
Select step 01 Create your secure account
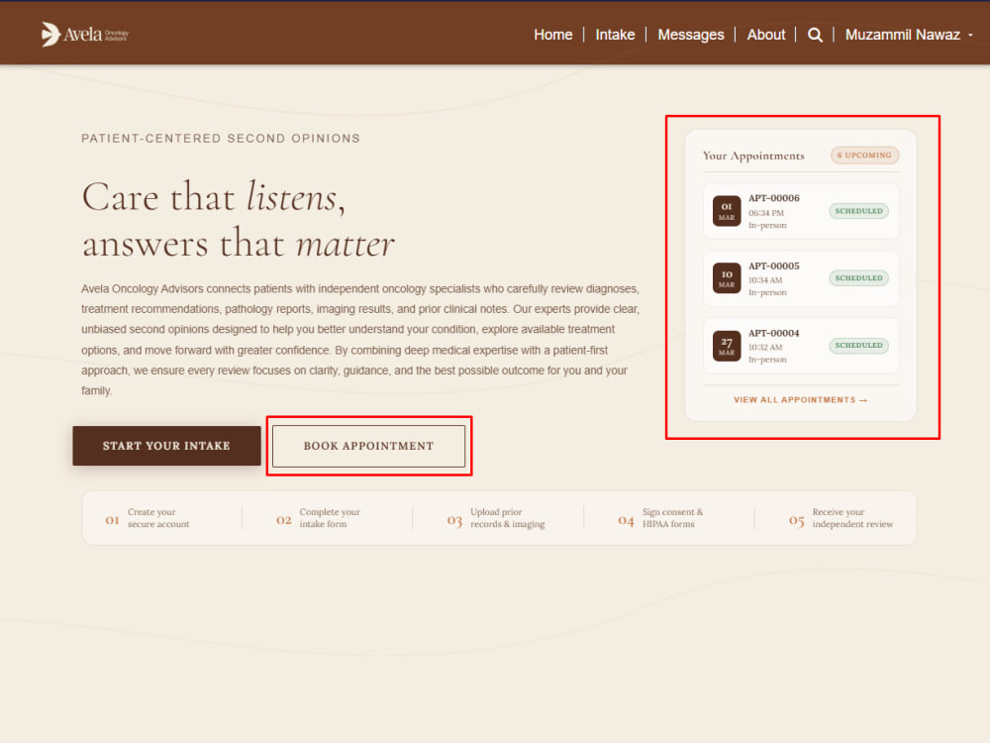pyautogui.click(x=148, y=518)
